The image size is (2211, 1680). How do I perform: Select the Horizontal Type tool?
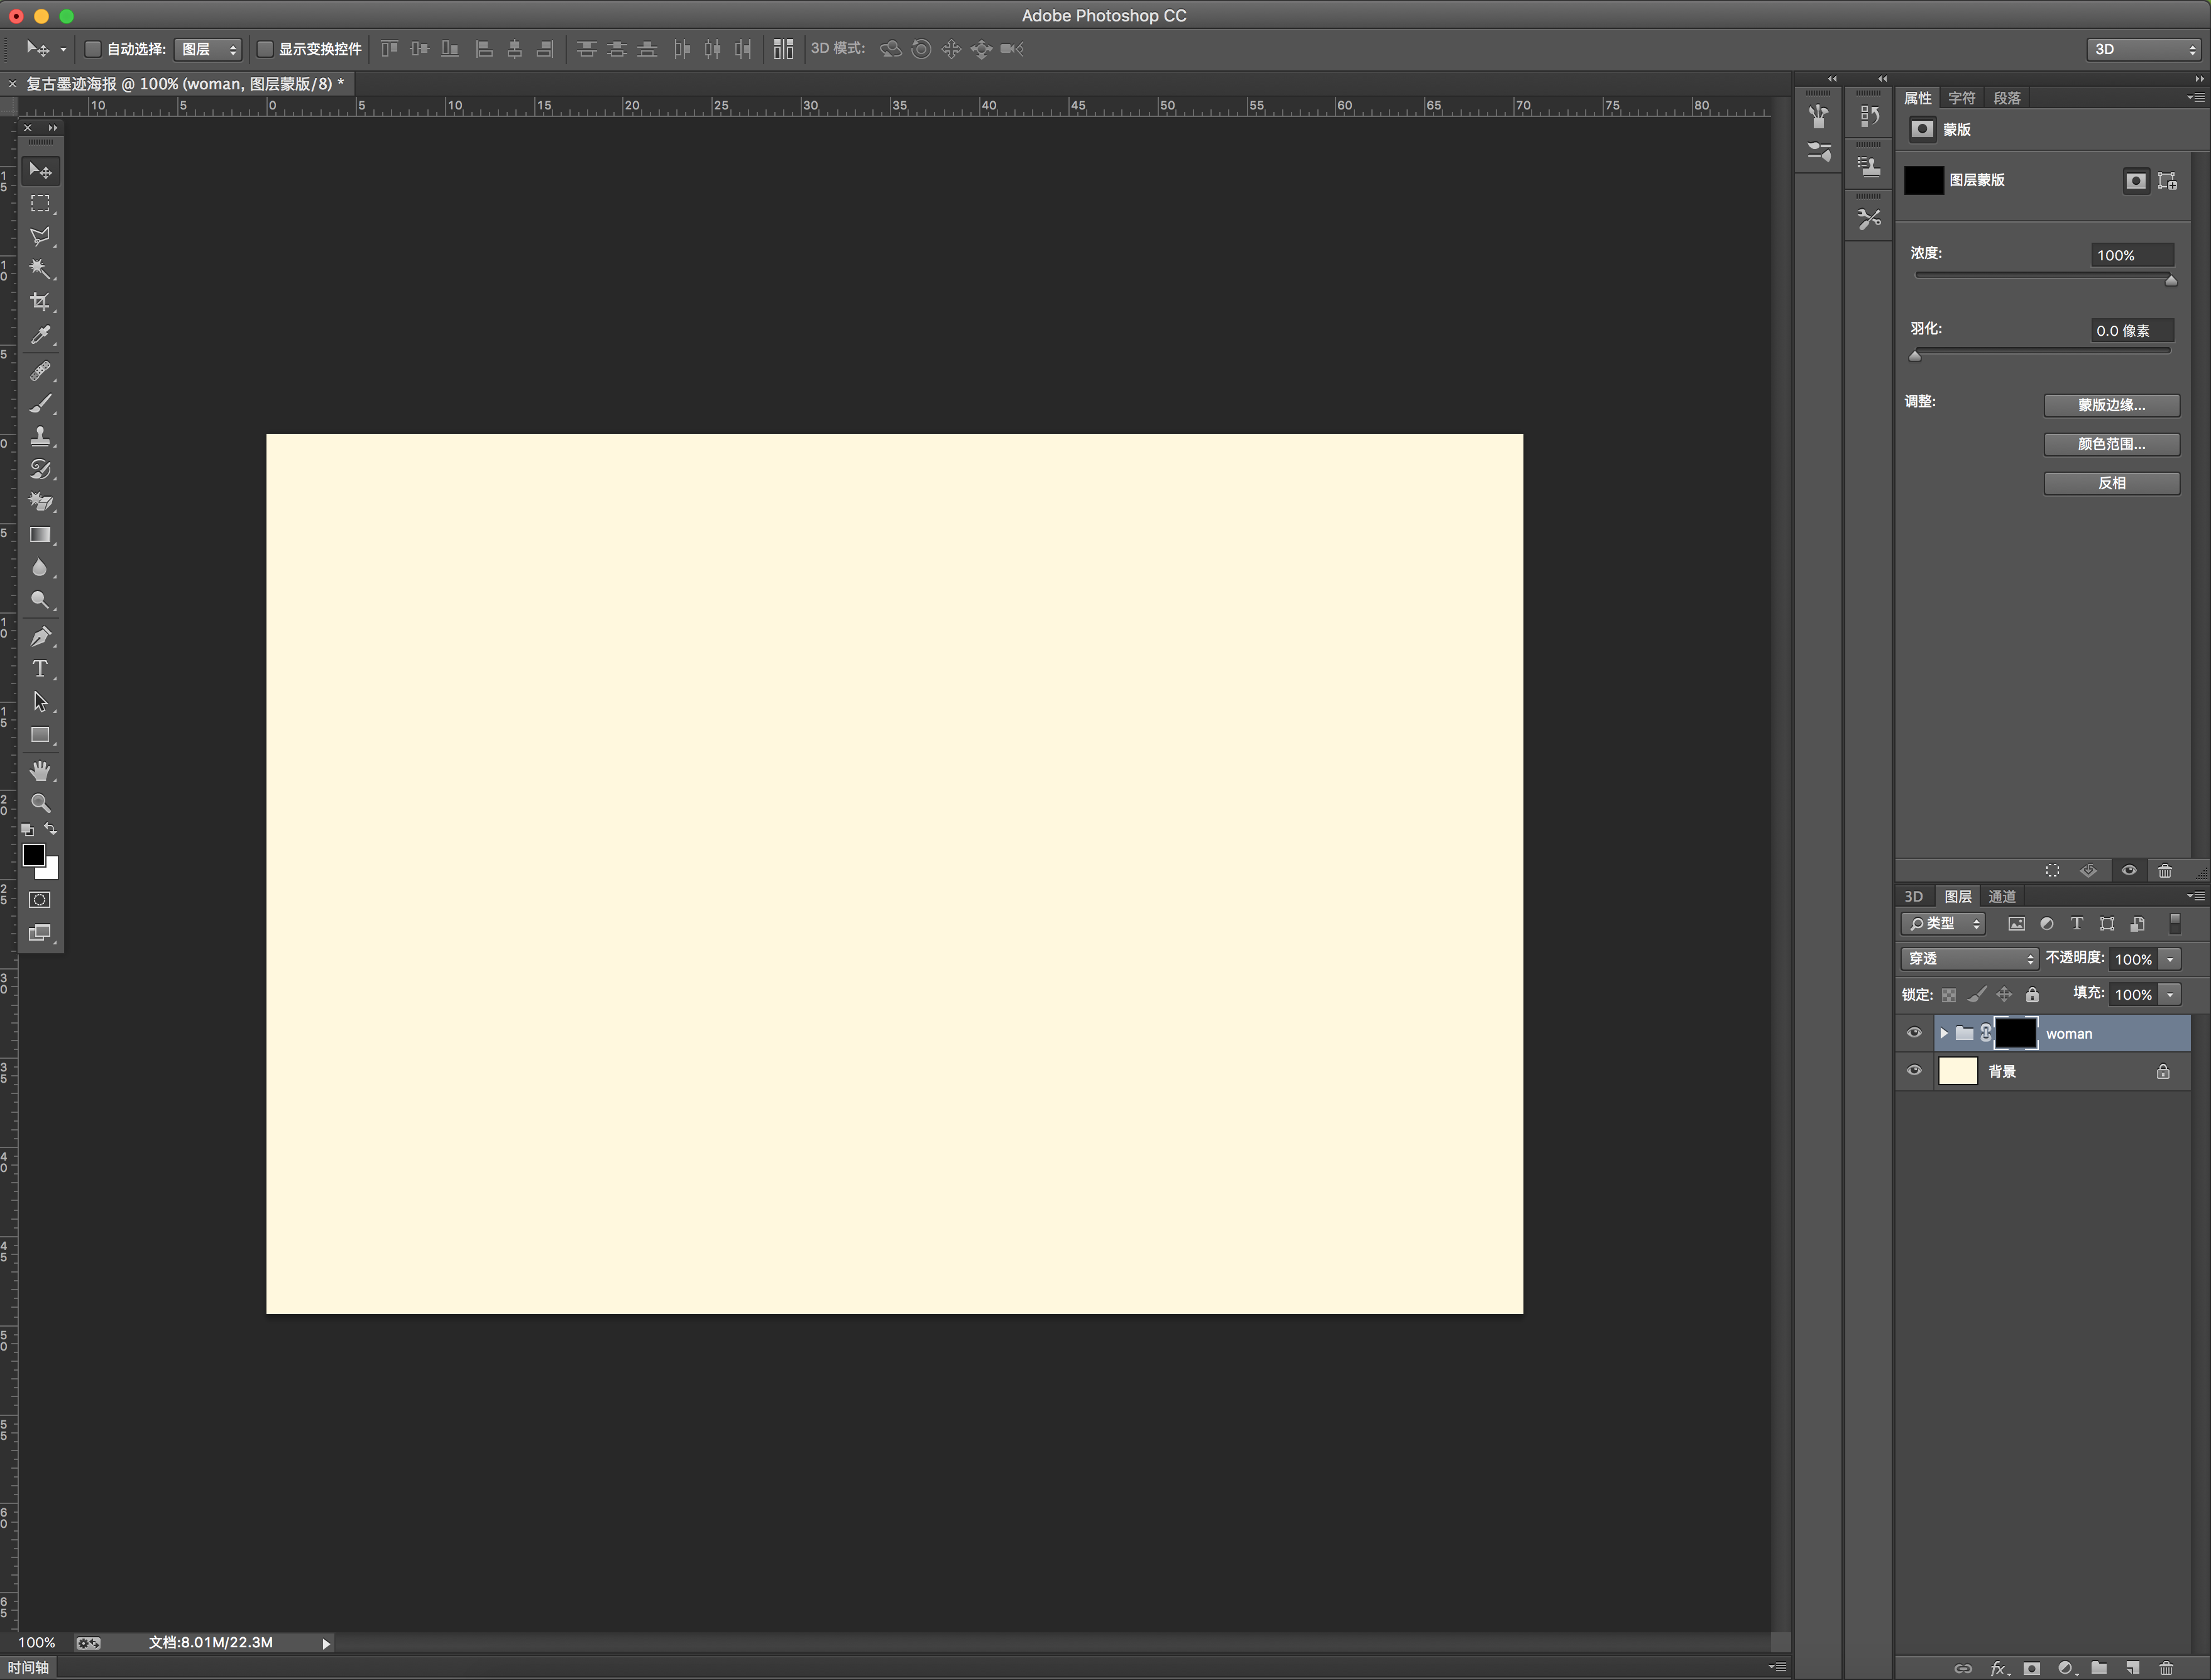pos(40,669)
